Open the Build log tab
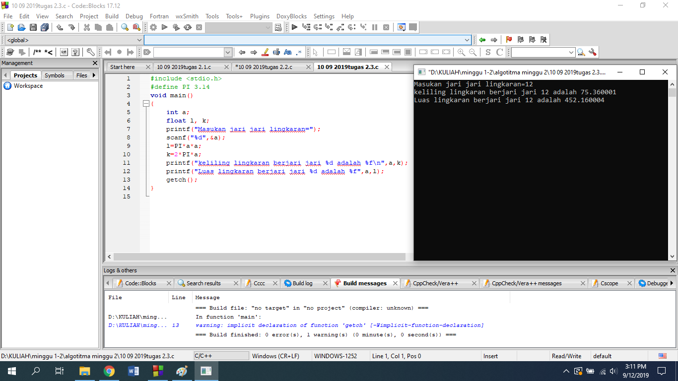Viewport: 678px width, 381px height. click(x=302, y=283)
